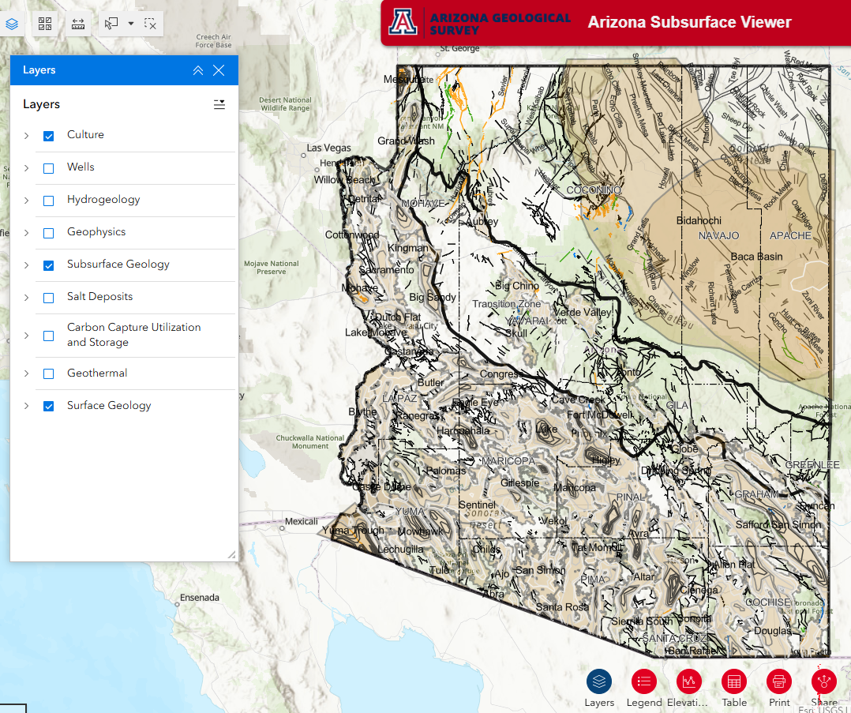851x713 pixels.
Task: Enable the Hydrogeology layer checkbox
Action: [48, 201]
